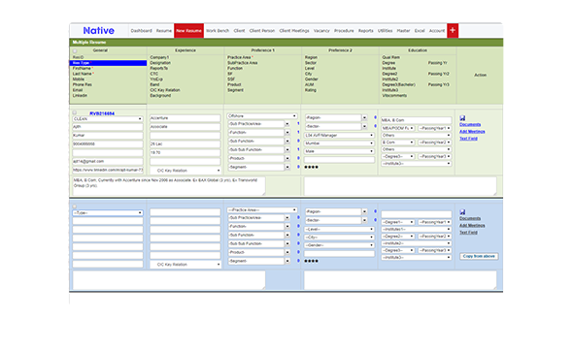Open Sub Function arrow button in first row
Image resolution: width=573 pixels, height=349 pixels.
[x=287, y=142]
